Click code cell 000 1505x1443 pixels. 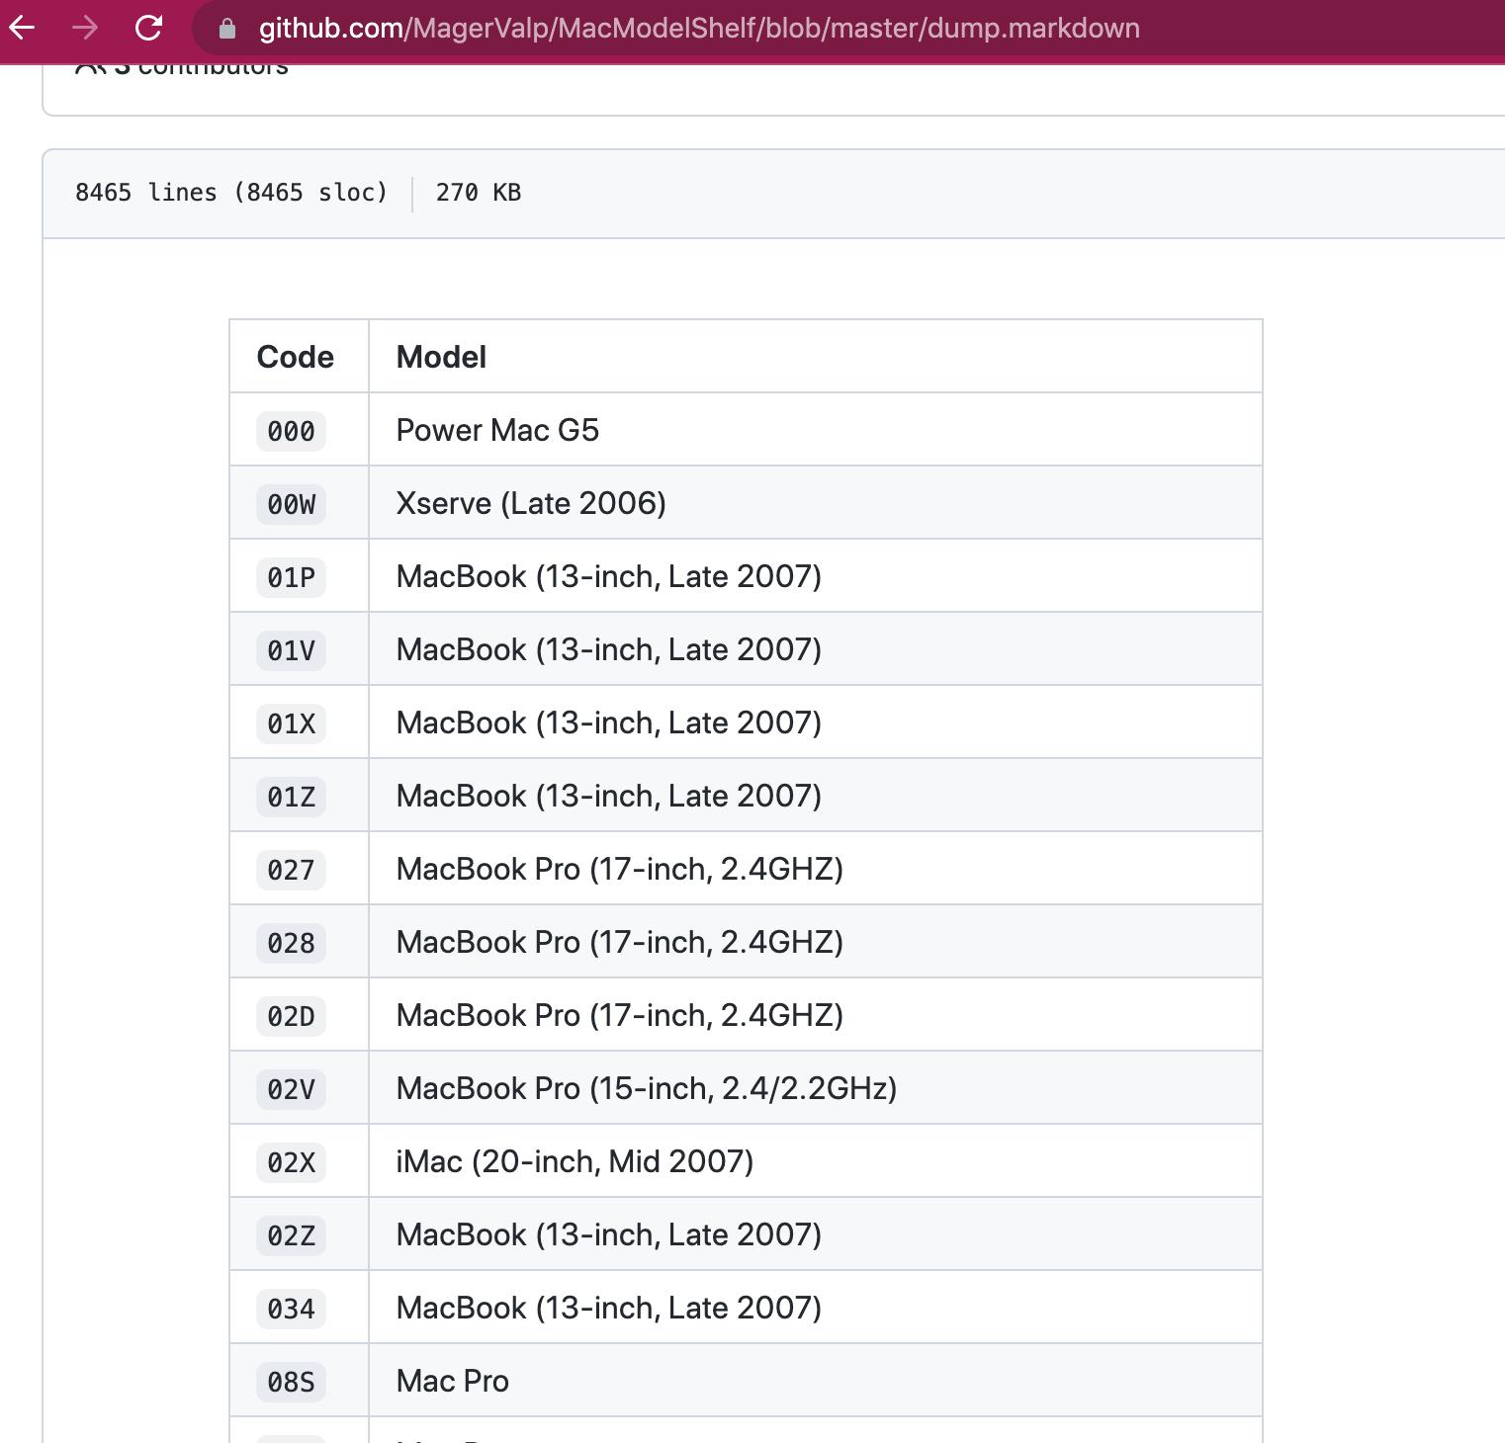[291, 431]
